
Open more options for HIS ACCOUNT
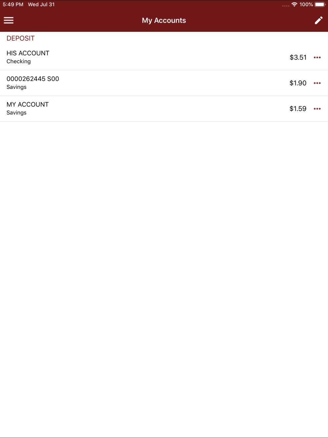click(317, 57)
